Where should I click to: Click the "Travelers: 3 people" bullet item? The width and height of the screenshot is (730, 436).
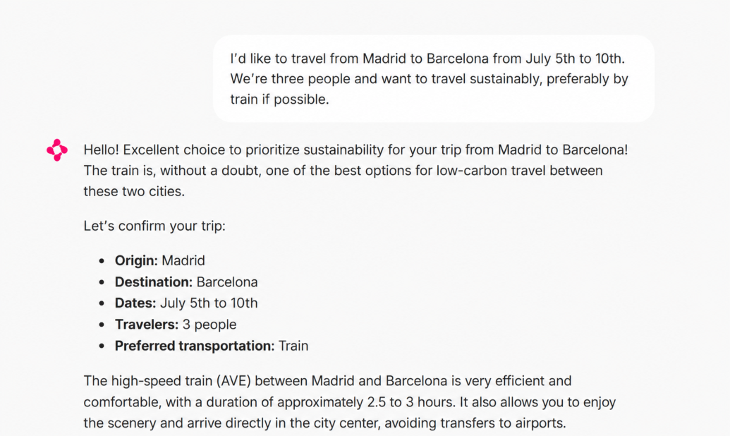pos(176,325)
